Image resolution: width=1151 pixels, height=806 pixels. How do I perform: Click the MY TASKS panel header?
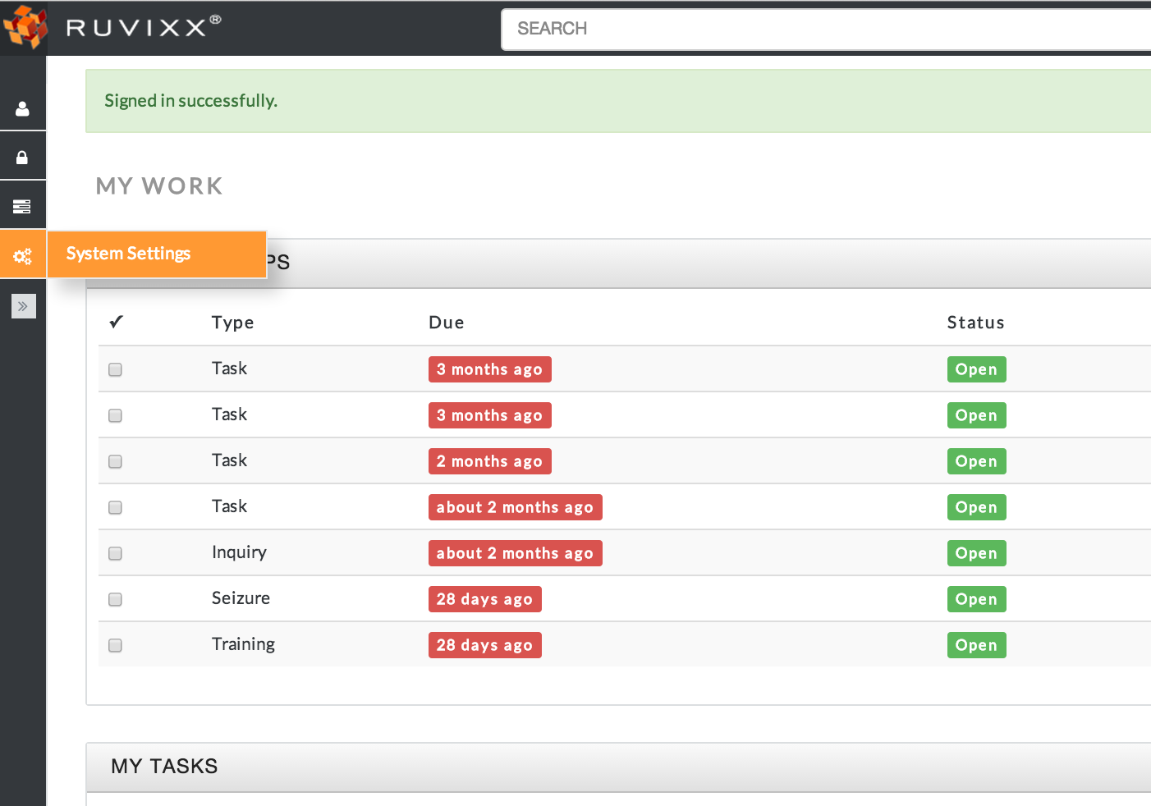(164, 767)
